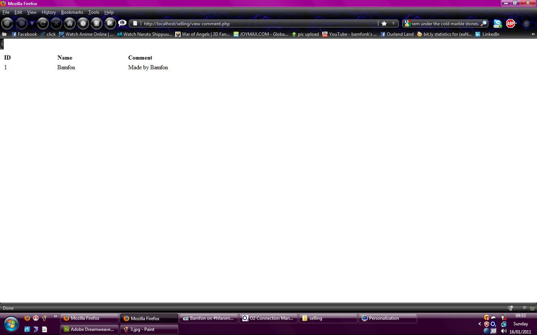Open the Facebook bookmark

click(x=25, y=34)
